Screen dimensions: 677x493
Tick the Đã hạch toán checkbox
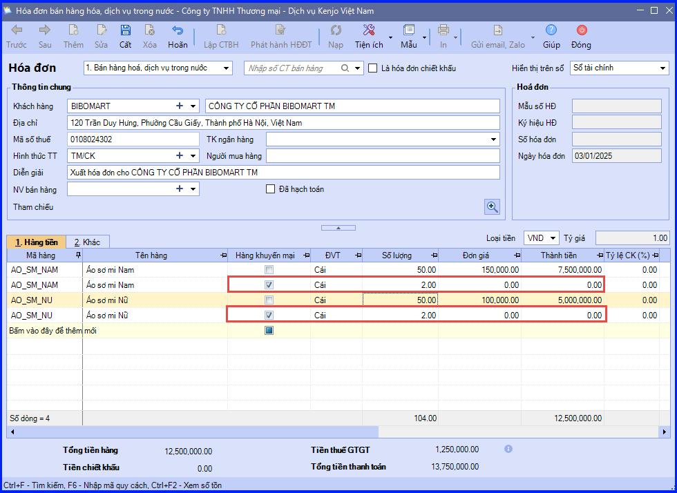[x=270, y=189]
